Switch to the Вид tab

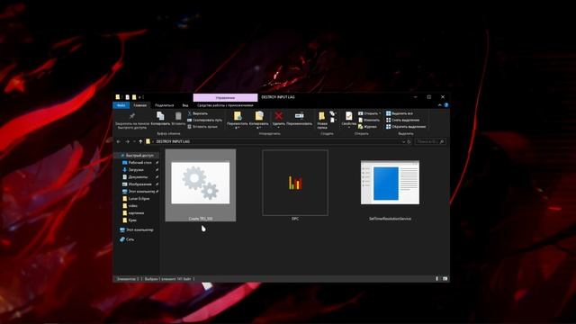[x=185, y=105]
